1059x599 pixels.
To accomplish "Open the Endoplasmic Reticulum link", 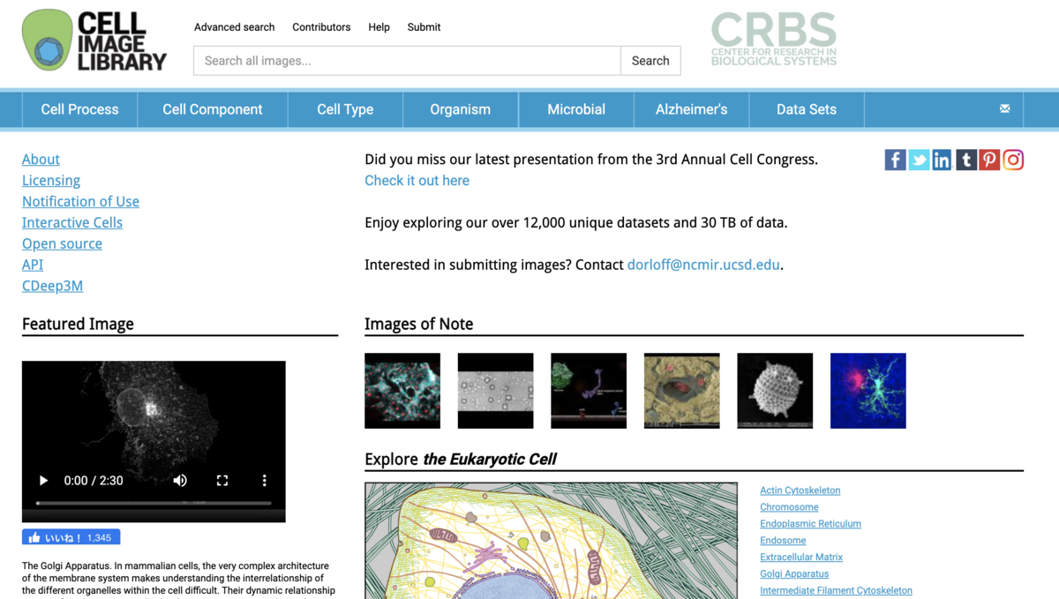I will [811, 524].
